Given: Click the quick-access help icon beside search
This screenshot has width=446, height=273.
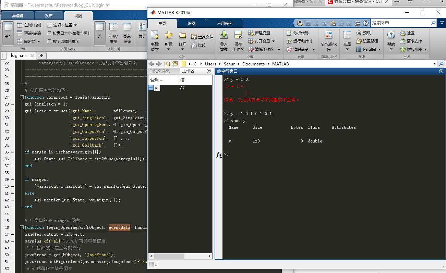Looking at the screenshot, I should (x=365, y=23).
